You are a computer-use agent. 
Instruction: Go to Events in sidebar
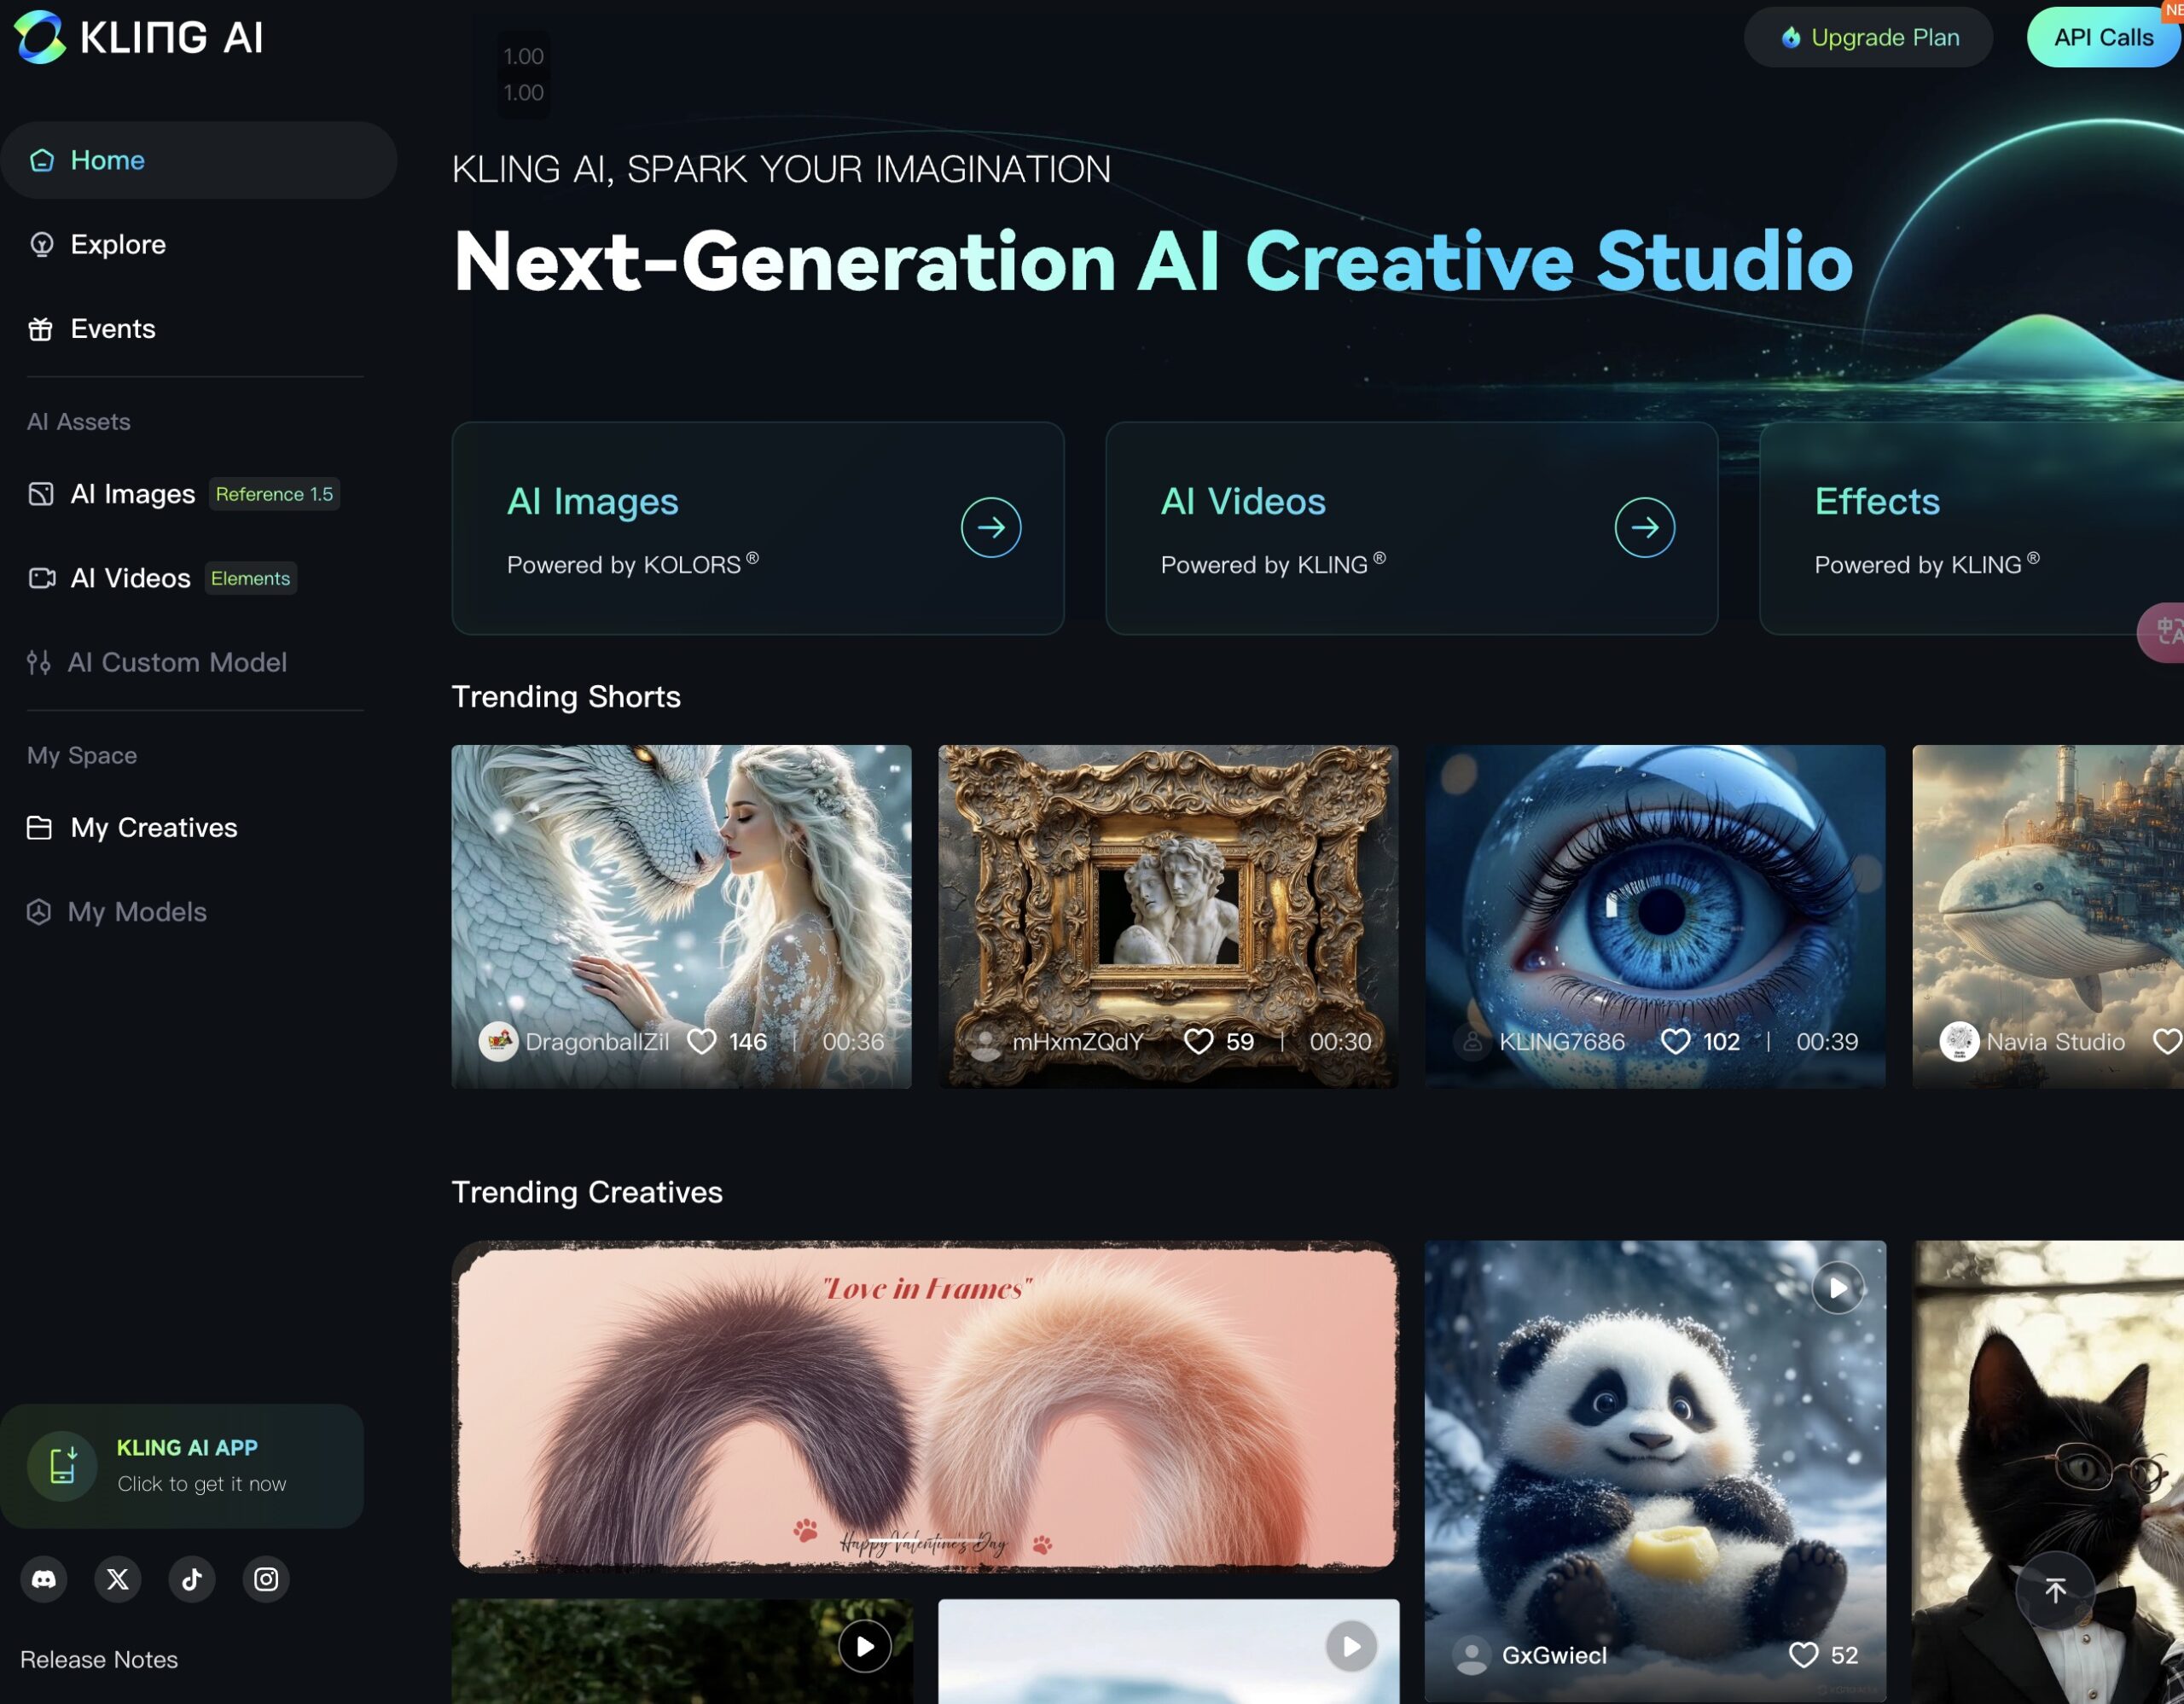112,328
